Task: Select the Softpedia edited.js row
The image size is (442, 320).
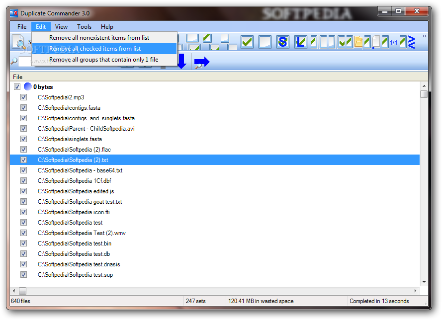Action: click(x=215, y=191)
